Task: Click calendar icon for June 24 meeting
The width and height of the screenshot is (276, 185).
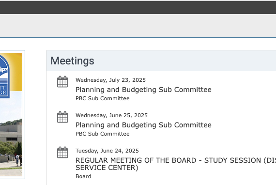Action: click(62, 153)
